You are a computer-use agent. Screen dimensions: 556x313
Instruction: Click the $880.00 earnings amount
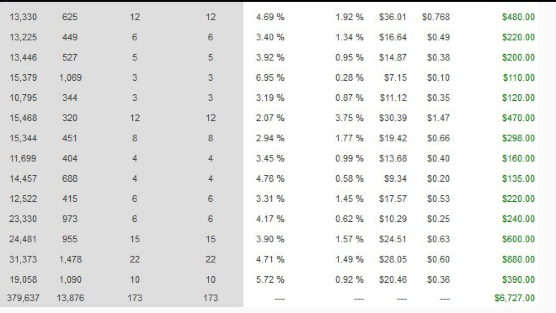coord(518,260)
